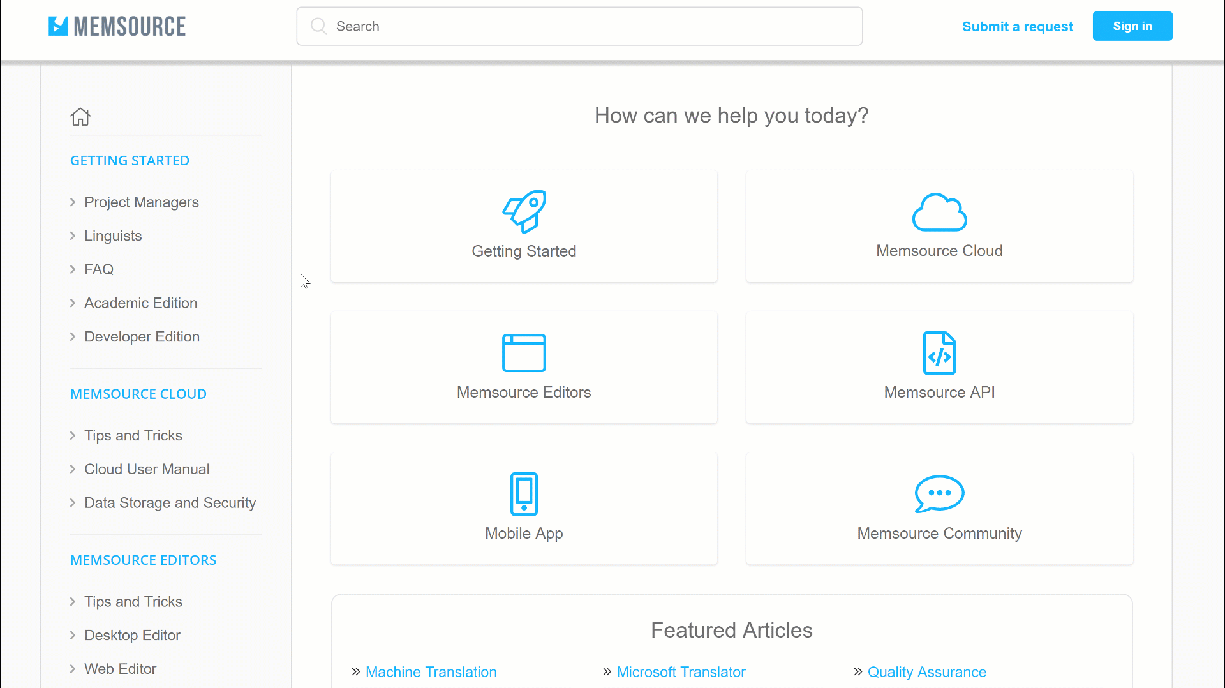Open Web Editor in the sidebar
Image resolution: width=1225 pixels, height=688 pixels.
pyautogui.click(x=121, y=669)
